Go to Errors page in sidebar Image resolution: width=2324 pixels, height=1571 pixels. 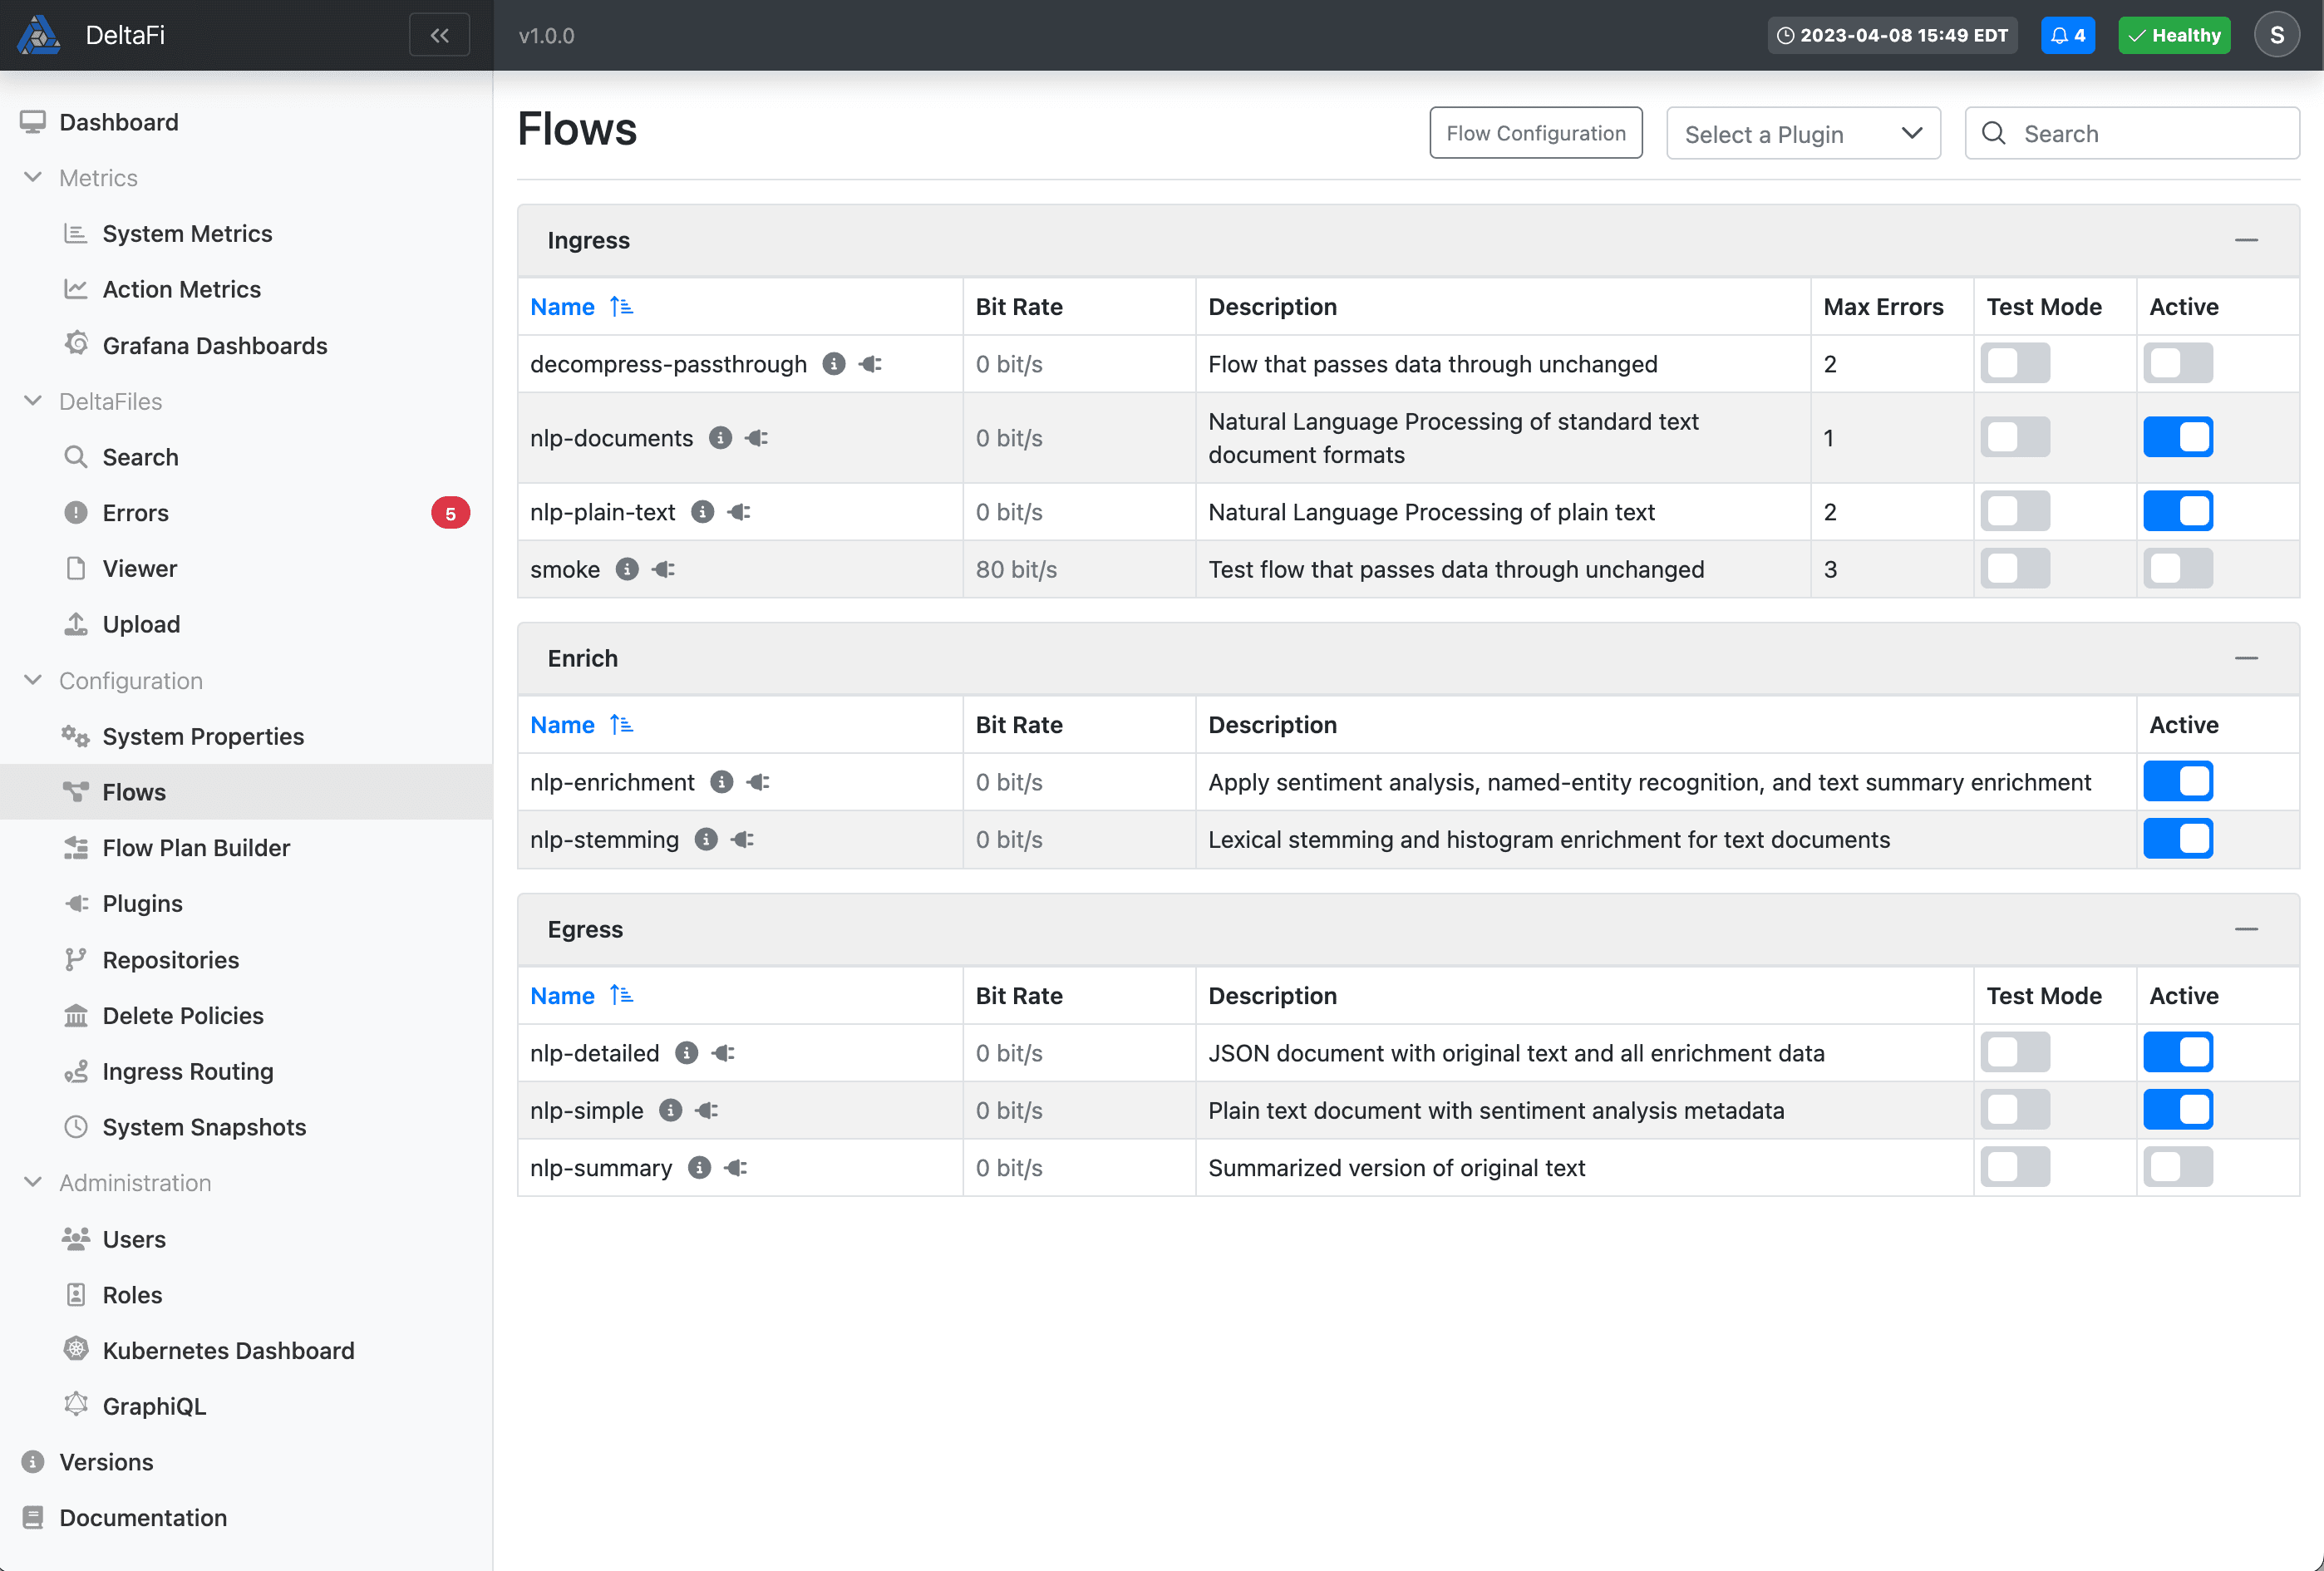(136, 513)
